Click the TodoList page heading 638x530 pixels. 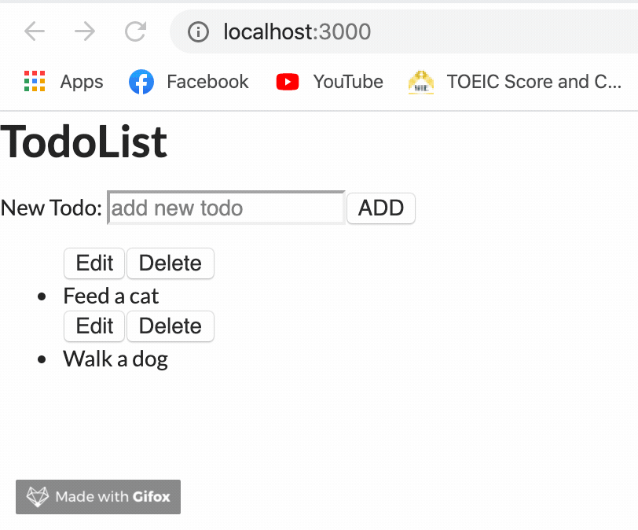(x=83, y=142)
